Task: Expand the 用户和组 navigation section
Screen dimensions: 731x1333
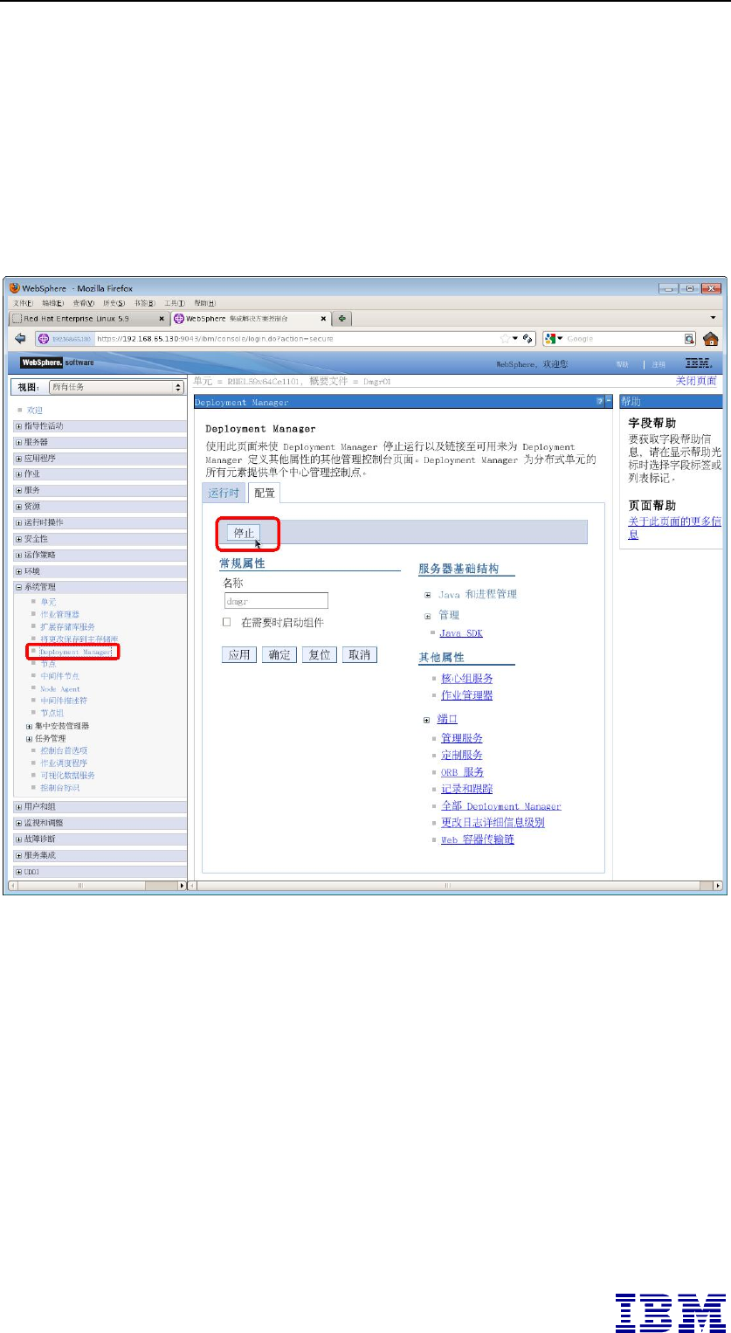Action: tap(19, 807)
